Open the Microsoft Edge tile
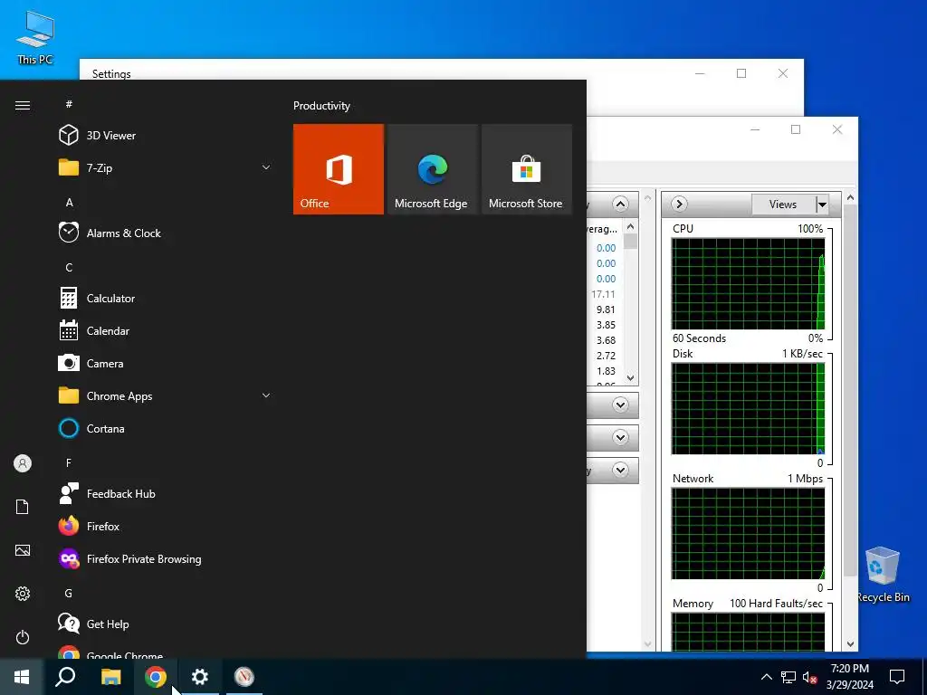Screen dimensions: 927x695 point(432,169)
